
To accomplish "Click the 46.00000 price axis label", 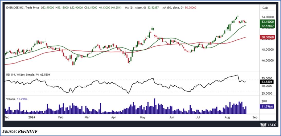I will pos(267,61).
